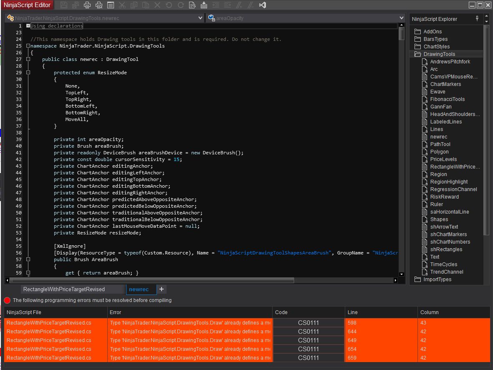493x370 pixels.
Task: Click the Properties window icon
Action: pyautogui.click(x=110, y=5)
